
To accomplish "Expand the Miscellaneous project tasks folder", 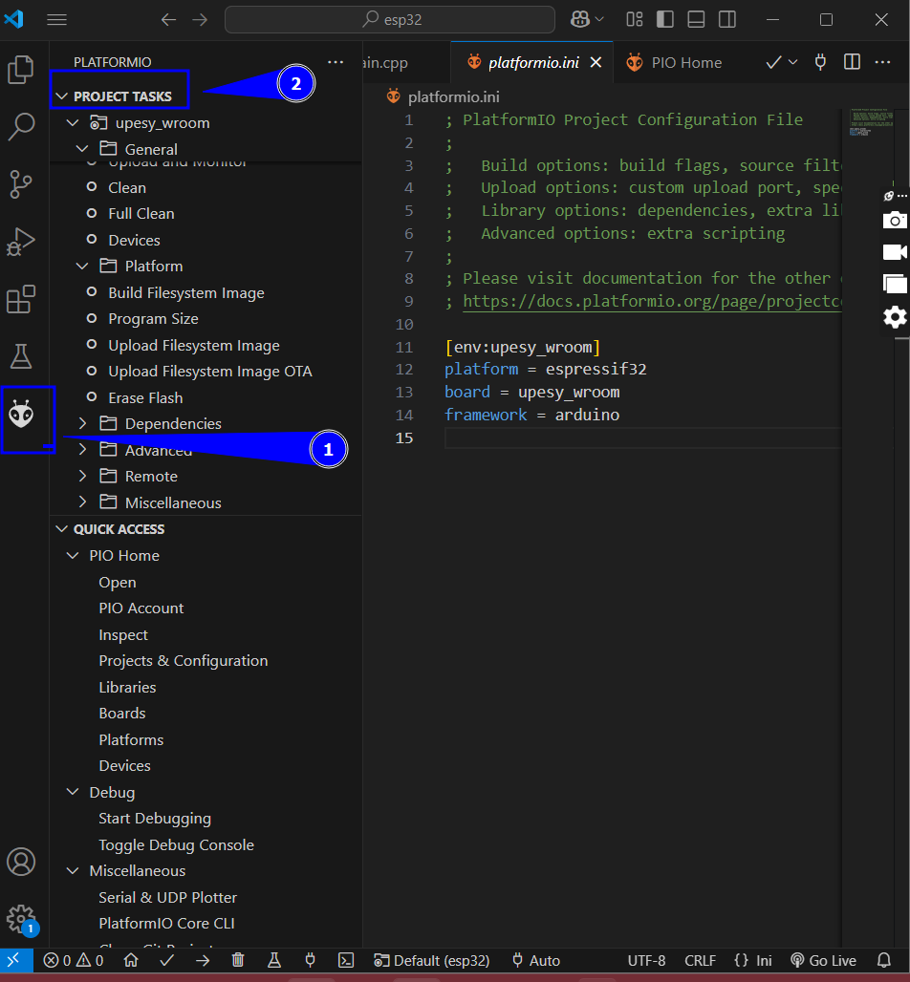I will click(x=82, y=502).
